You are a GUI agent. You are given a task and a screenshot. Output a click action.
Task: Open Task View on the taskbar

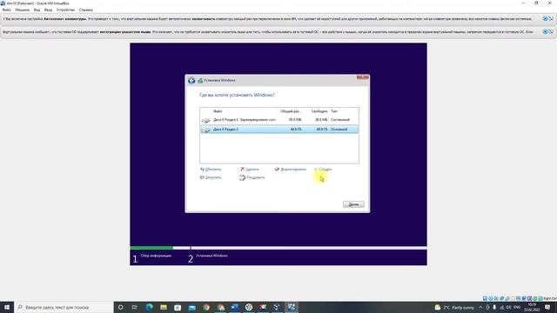coord(135,307)
